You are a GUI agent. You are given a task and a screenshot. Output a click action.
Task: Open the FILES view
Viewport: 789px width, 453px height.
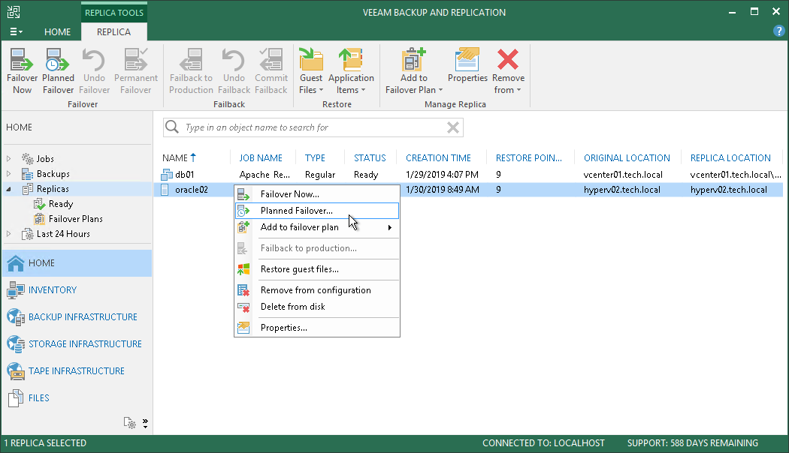77,397
